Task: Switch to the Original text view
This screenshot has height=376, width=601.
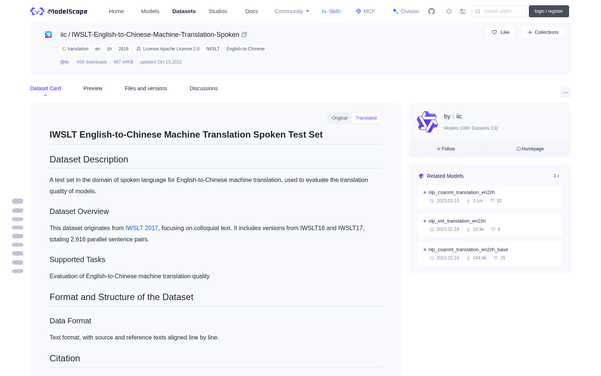Action: (339, 118)
